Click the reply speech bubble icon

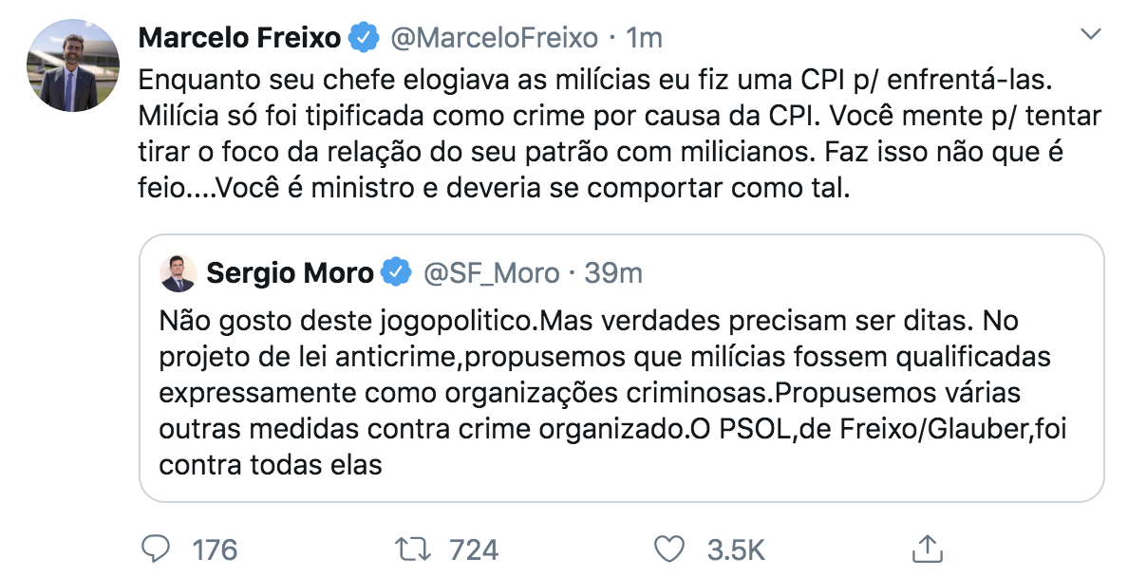tap(155, 549)
